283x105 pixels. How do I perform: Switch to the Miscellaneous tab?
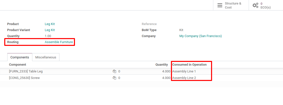(46, 57)
